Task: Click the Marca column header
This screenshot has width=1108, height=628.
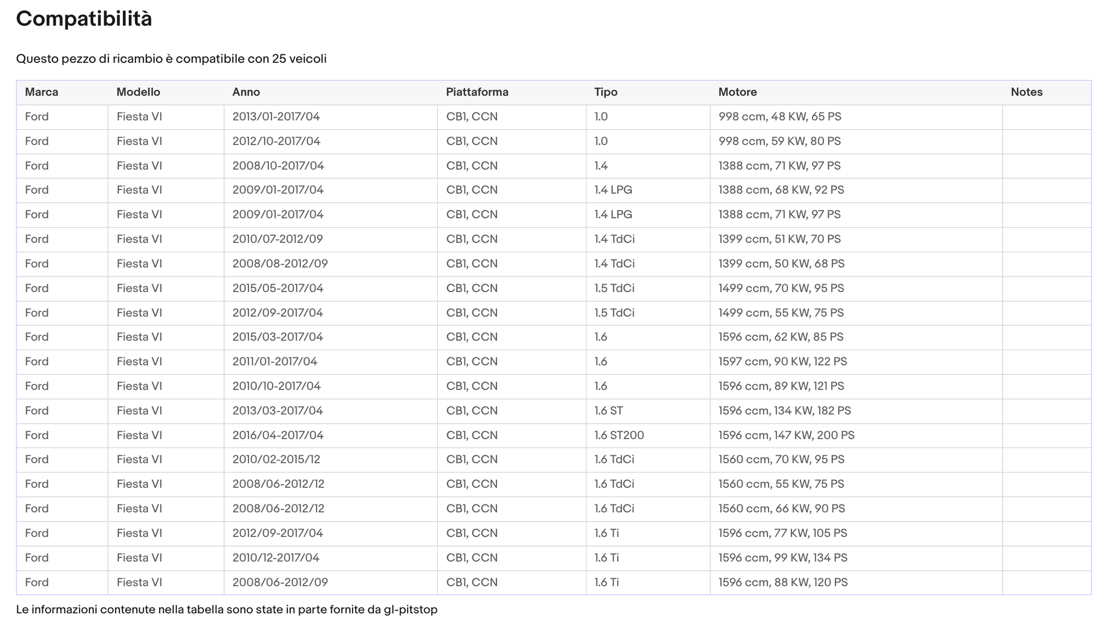Action: tap(42, 92)
